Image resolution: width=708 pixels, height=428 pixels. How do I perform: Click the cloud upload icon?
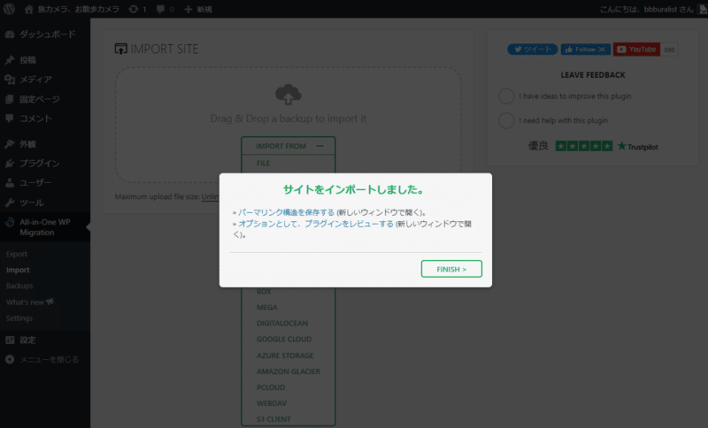point(289,95)
